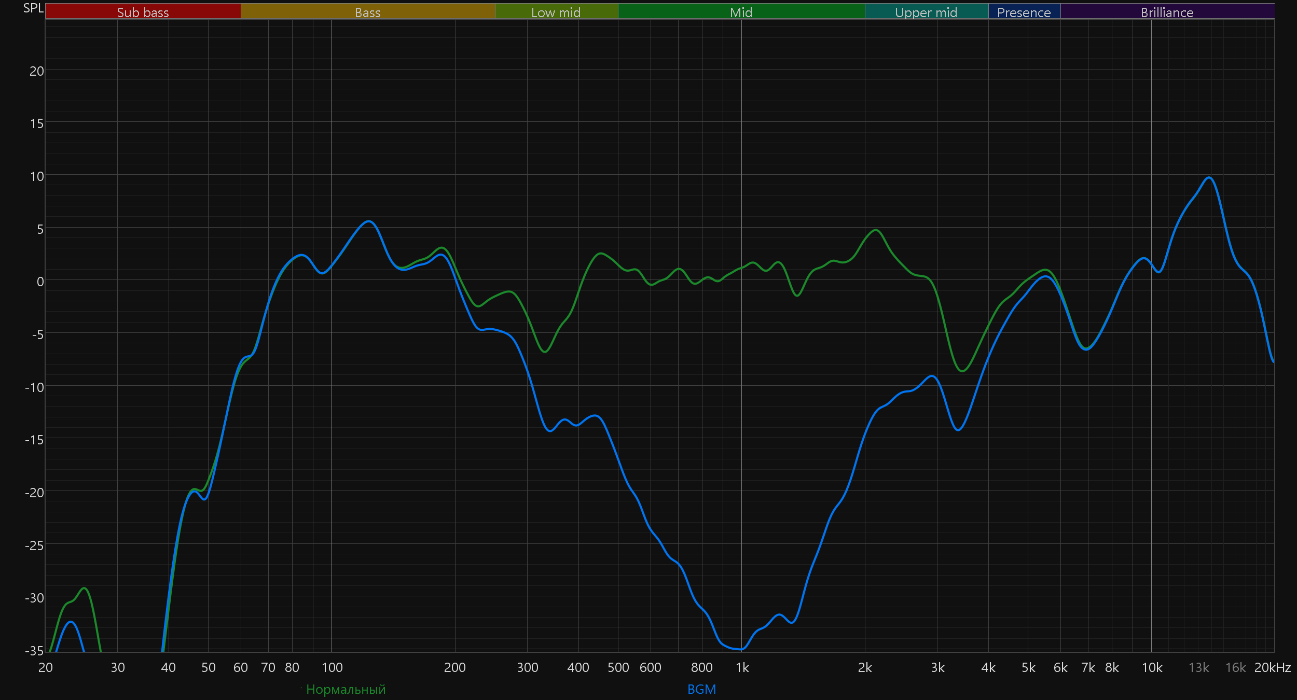This screenshot has height=700, width=1297.
Task: Click the 100 Hz axis label
Action: click(x=332, y=668)
